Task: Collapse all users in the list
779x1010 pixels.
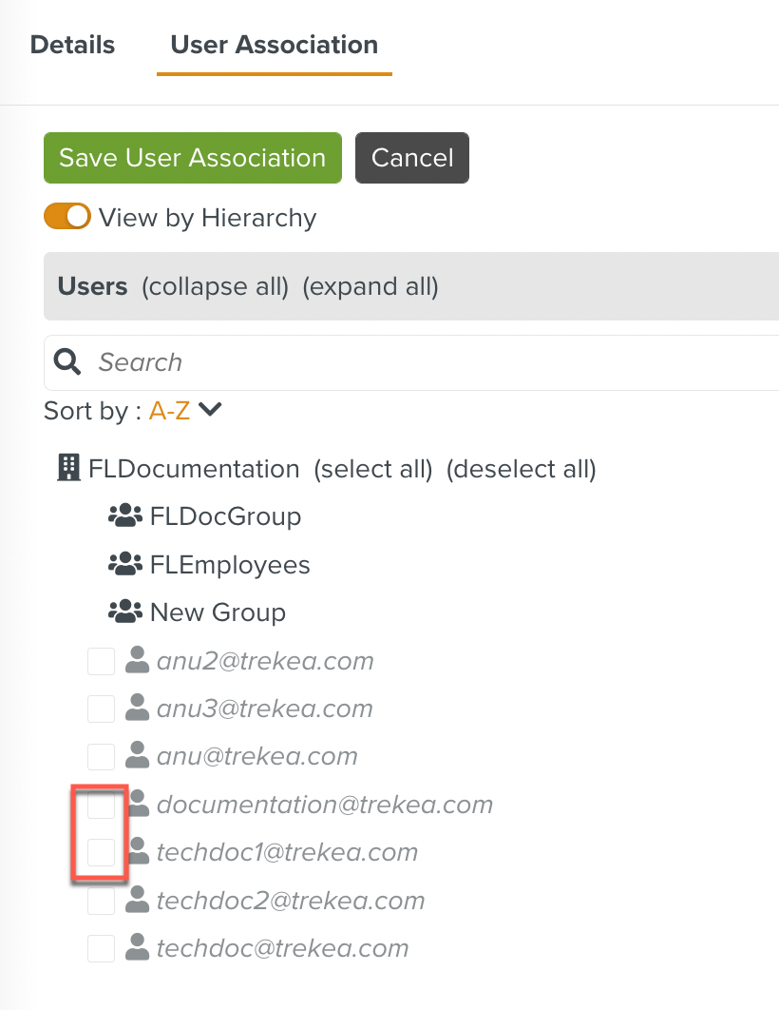Action: pos(215,286)
